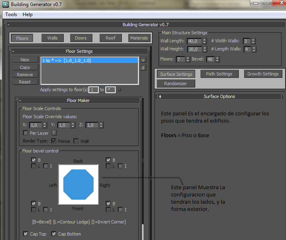The image size is (286, 240).
Task: Uncheck the Fence border type
Action: (x=54, y=141)
